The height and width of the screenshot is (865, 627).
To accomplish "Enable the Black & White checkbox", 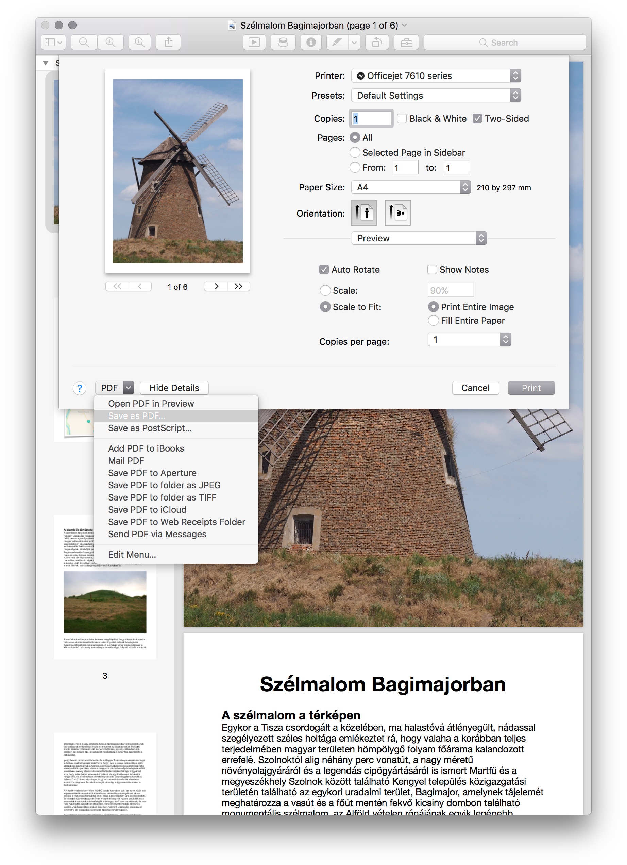I will point(402,119).
